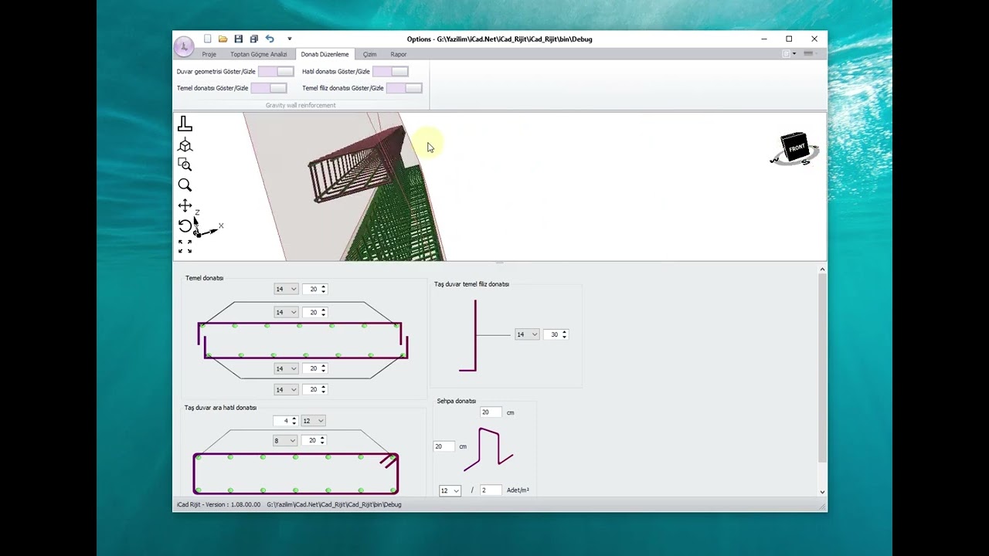
Task: Undo the last action with the arrow icon
Action: 270,39
